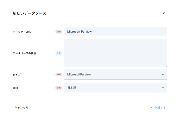Click inside the データソースの説明 text area
This screenshot has width=186, height=124.
pyautogui.click(x=115, y=53)
